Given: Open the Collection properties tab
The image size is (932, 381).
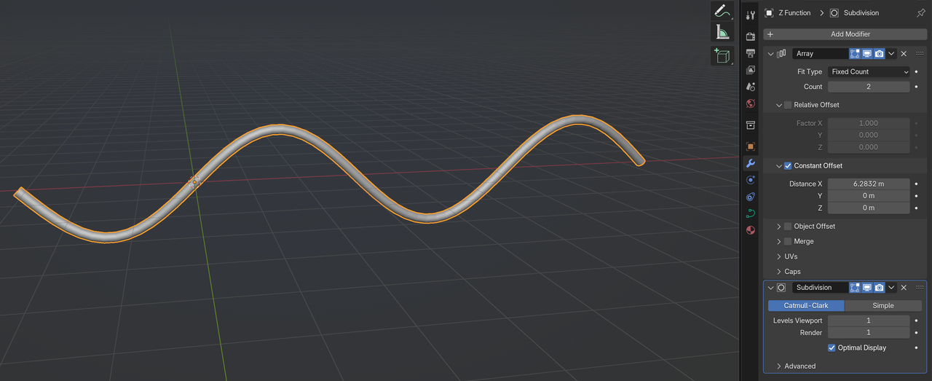Looking at the screenshot, I should click(x=751, y=125).
